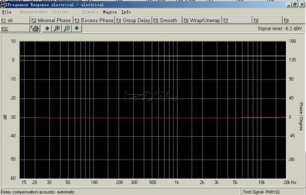Open the File menu
This screenshot has height=195, width=306.
(7, 12)
